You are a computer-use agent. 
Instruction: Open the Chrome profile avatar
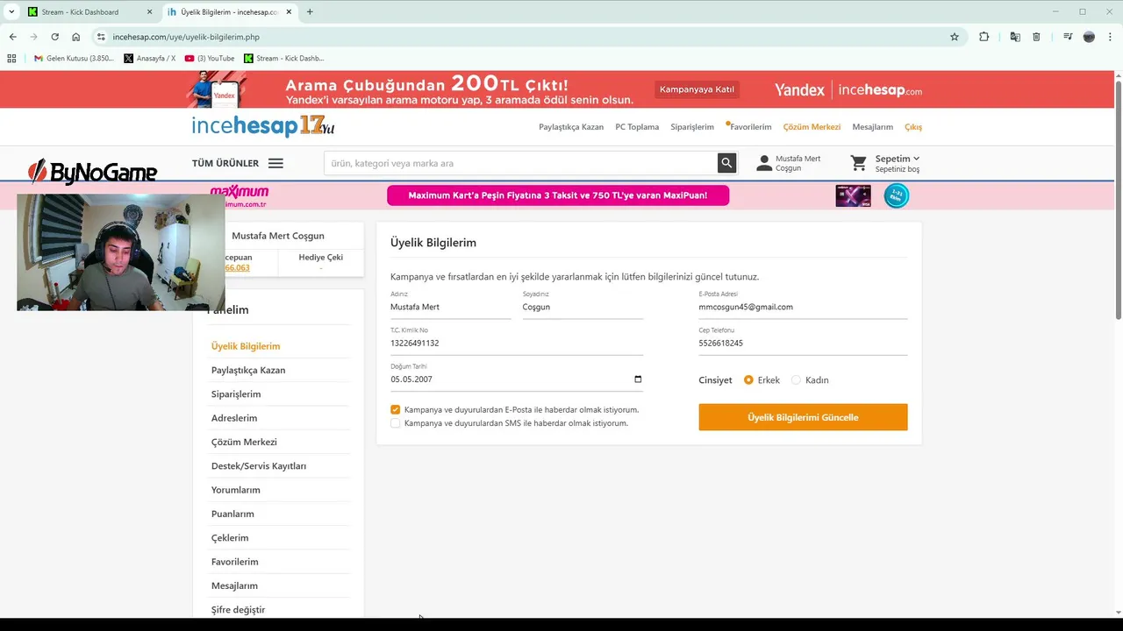(1089, 37)
